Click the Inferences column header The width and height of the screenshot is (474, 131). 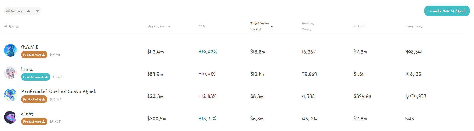(x=413, y=26)
